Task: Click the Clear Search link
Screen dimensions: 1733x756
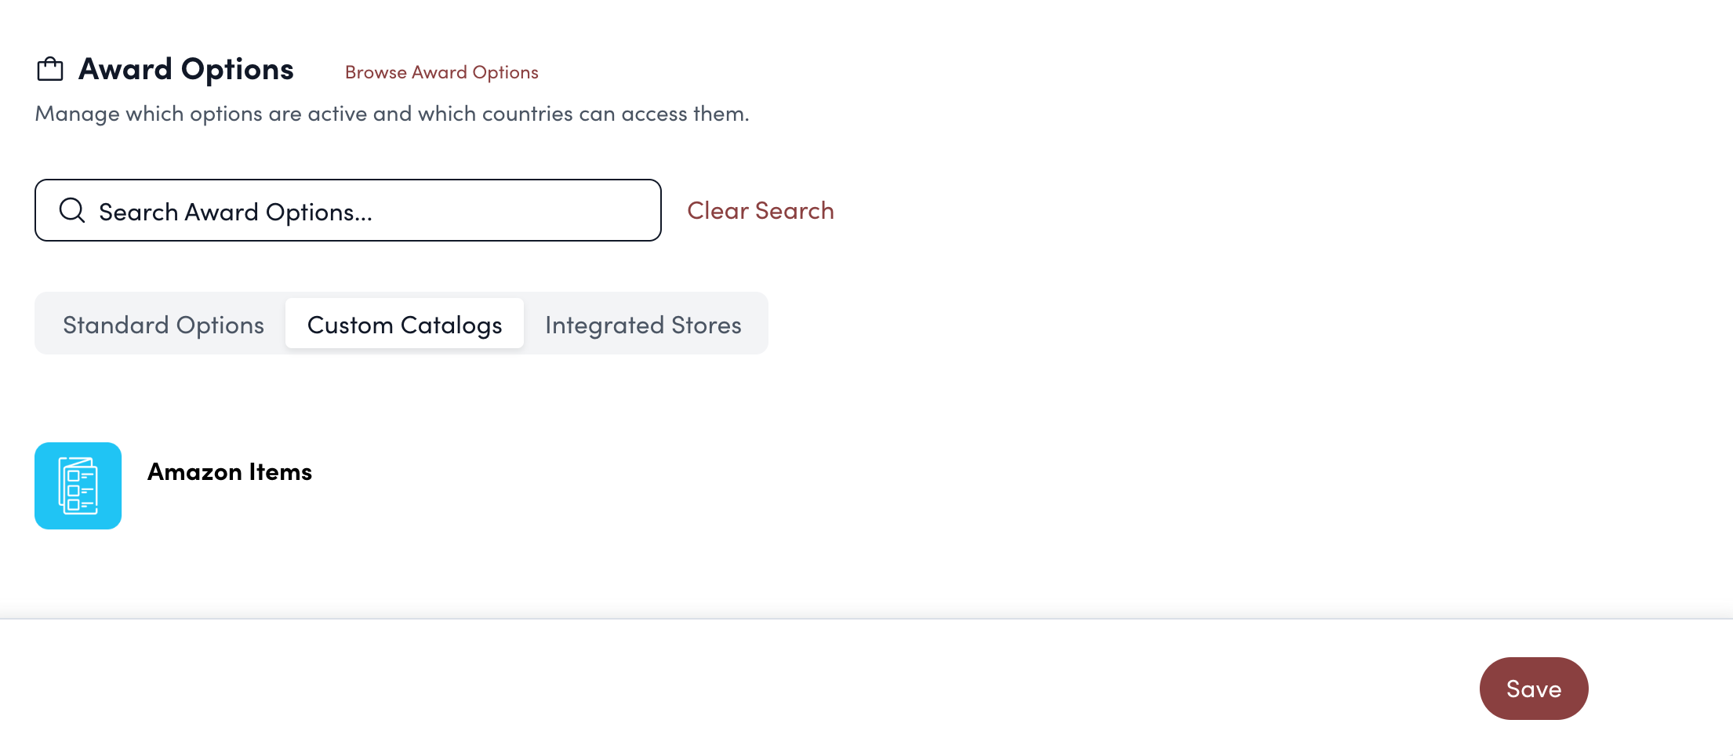Action: 760,210
